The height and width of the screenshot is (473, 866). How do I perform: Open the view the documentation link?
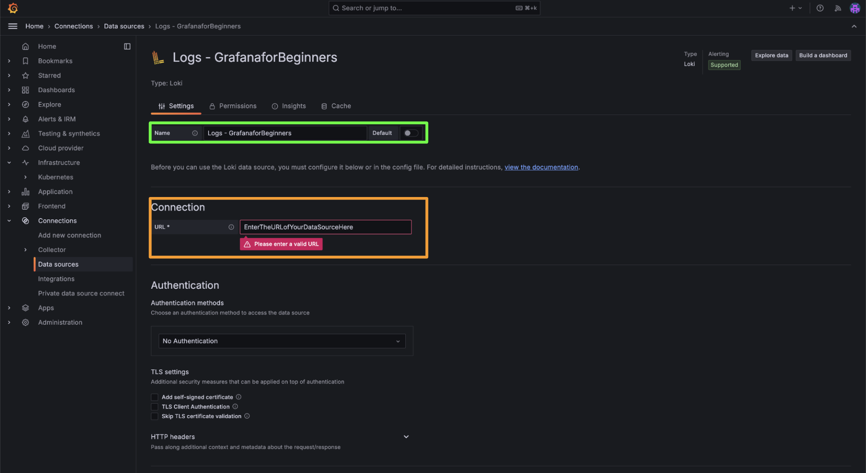[x=541, y=167]
